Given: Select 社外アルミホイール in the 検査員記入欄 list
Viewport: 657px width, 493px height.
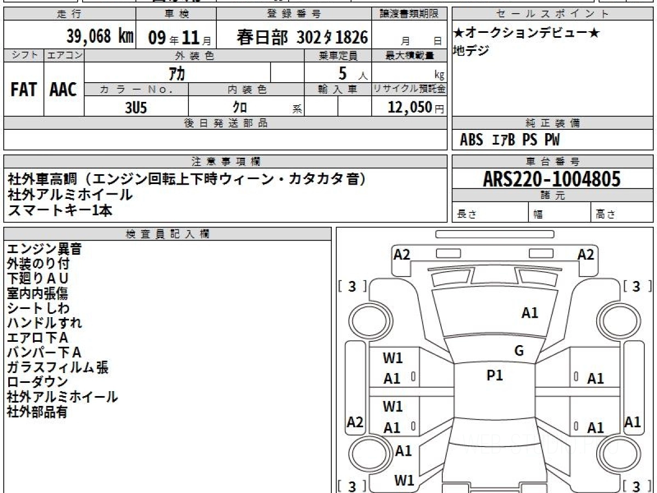Looking at the screenshot, I should tap(62, 397).
